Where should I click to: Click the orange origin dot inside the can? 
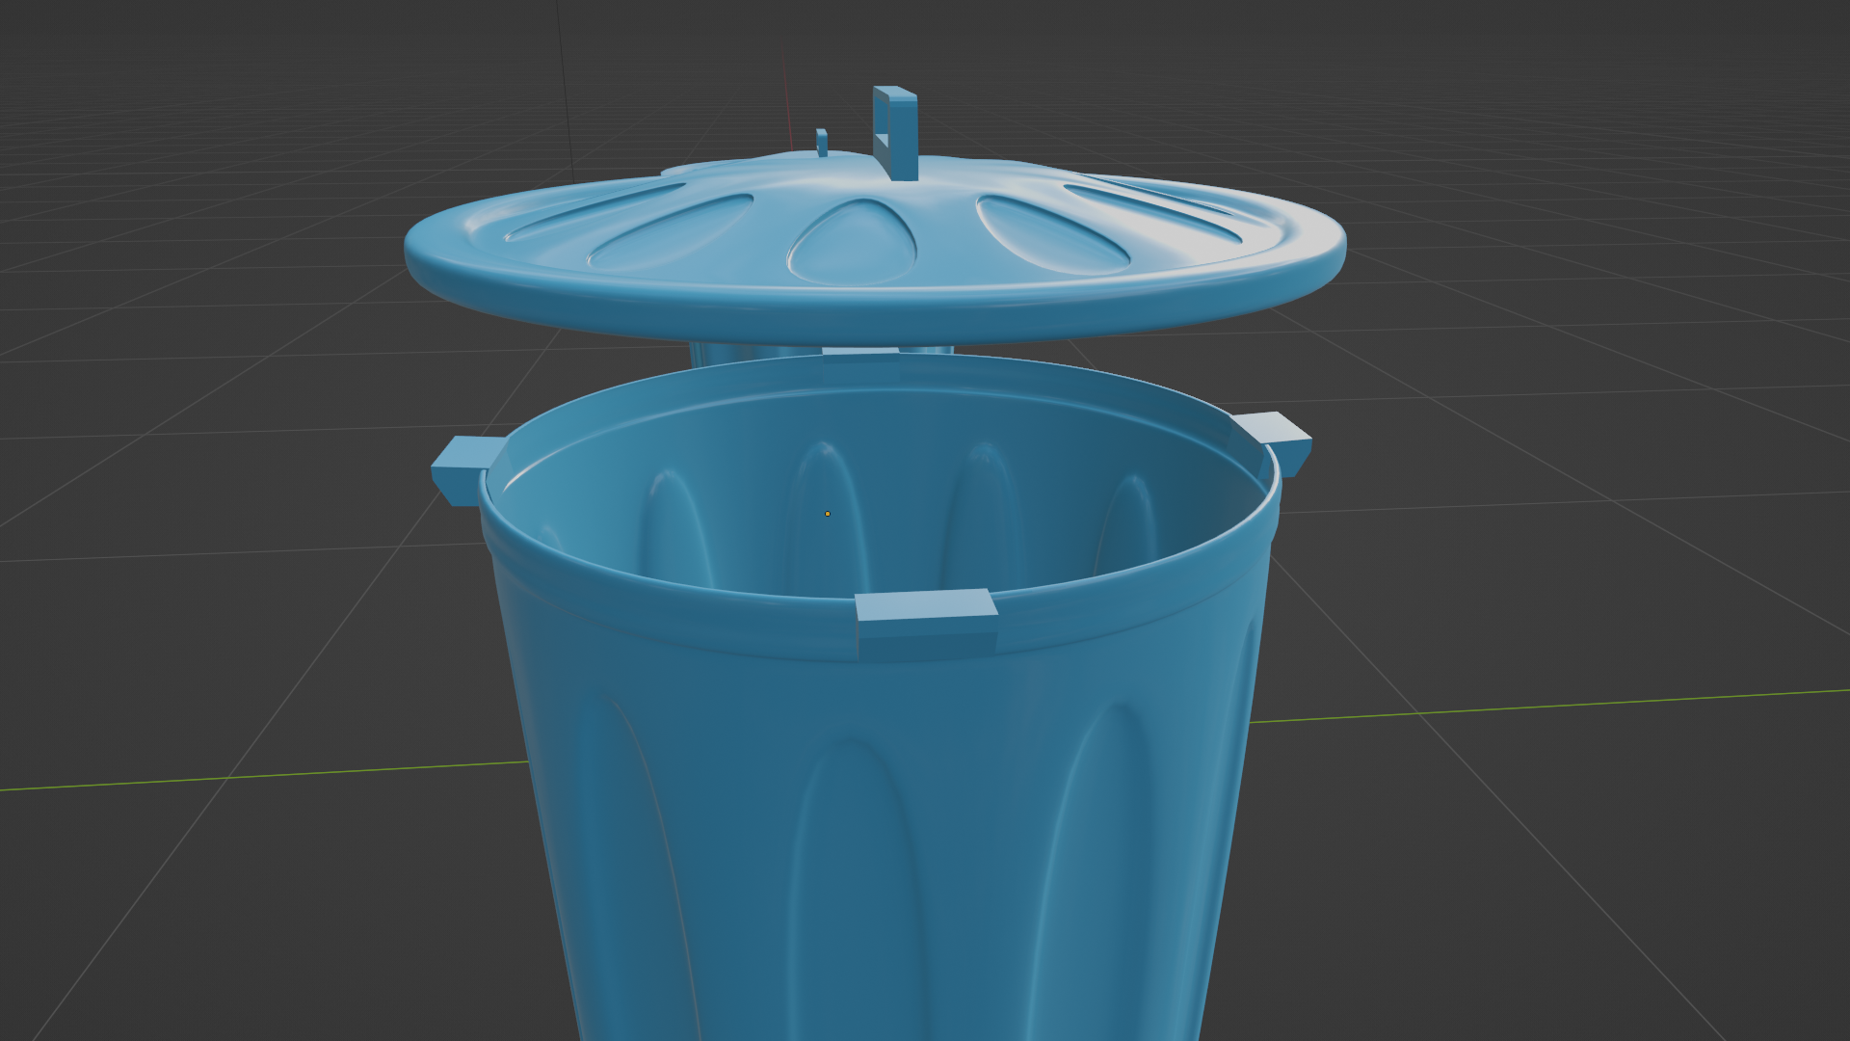tap(828, 514)
